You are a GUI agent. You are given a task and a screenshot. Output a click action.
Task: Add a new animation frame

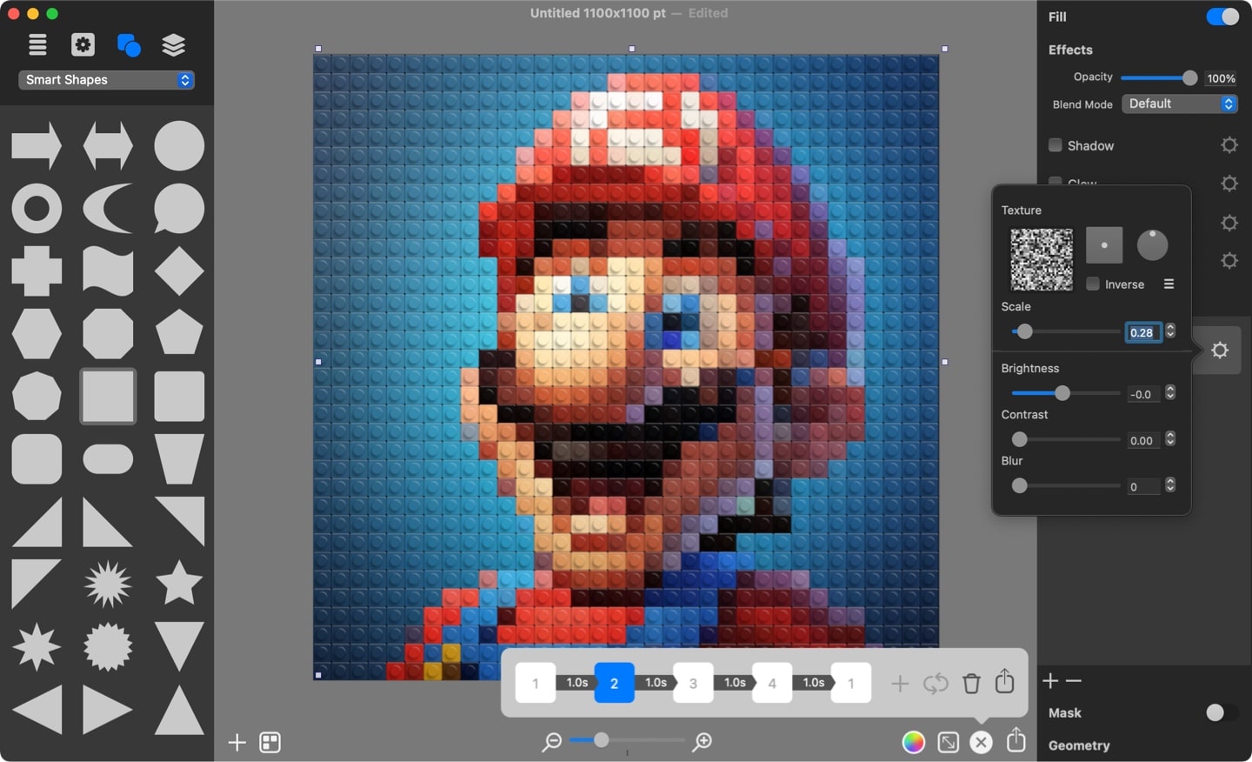click(x=900, y=684)
